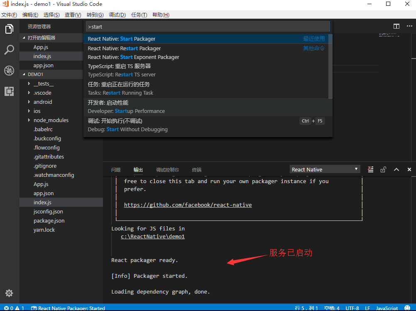Image resolution: width=416 pixels, height=311 pixels.
Task: Click the JavaScript language mode status item
Action: [387, 308]
